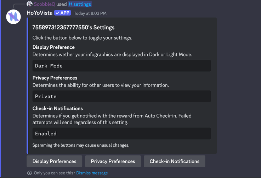This screenshot has width=261, height=178.
Task: Click the slash command icon beside settings
Action: point(70,4)
